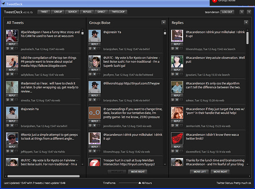The width and height of the screenshot is (255, 189).
Task: Click the R icon under daveredford's reply
Action: pos(177,151)
